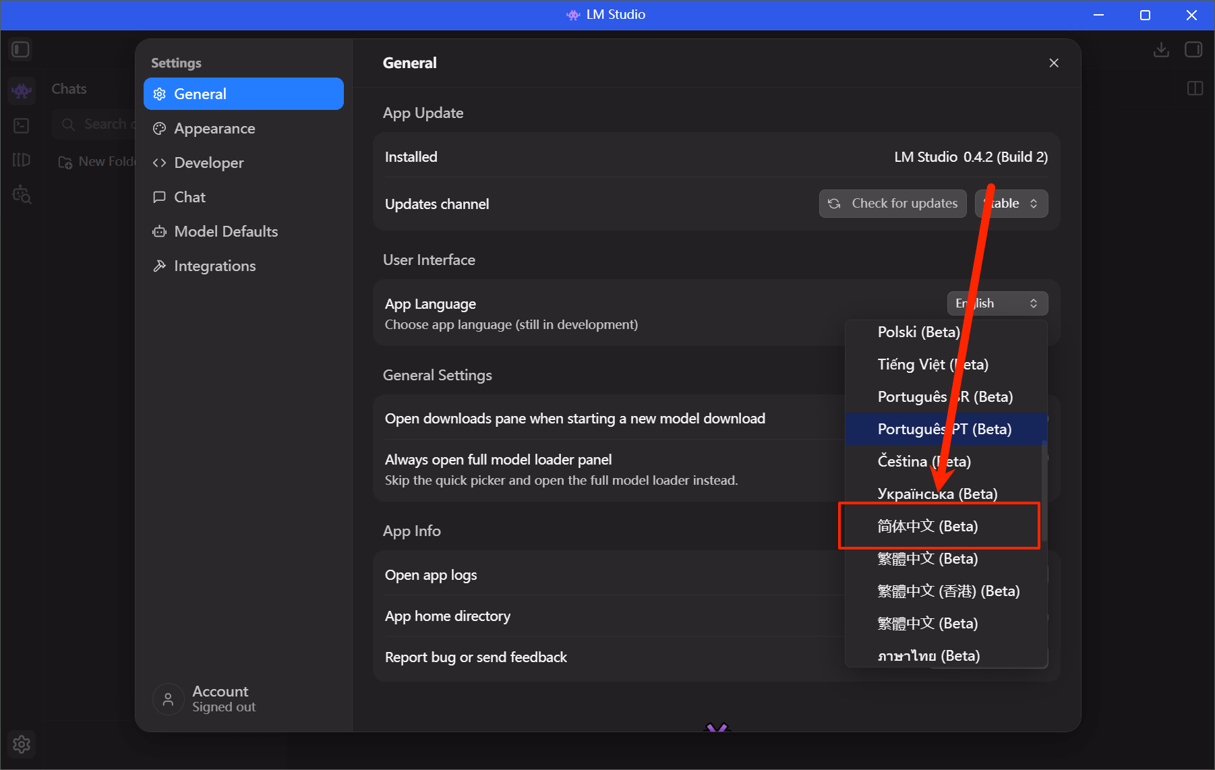Choose 繁體中文 (香港) (Beta)

(946, 591)
